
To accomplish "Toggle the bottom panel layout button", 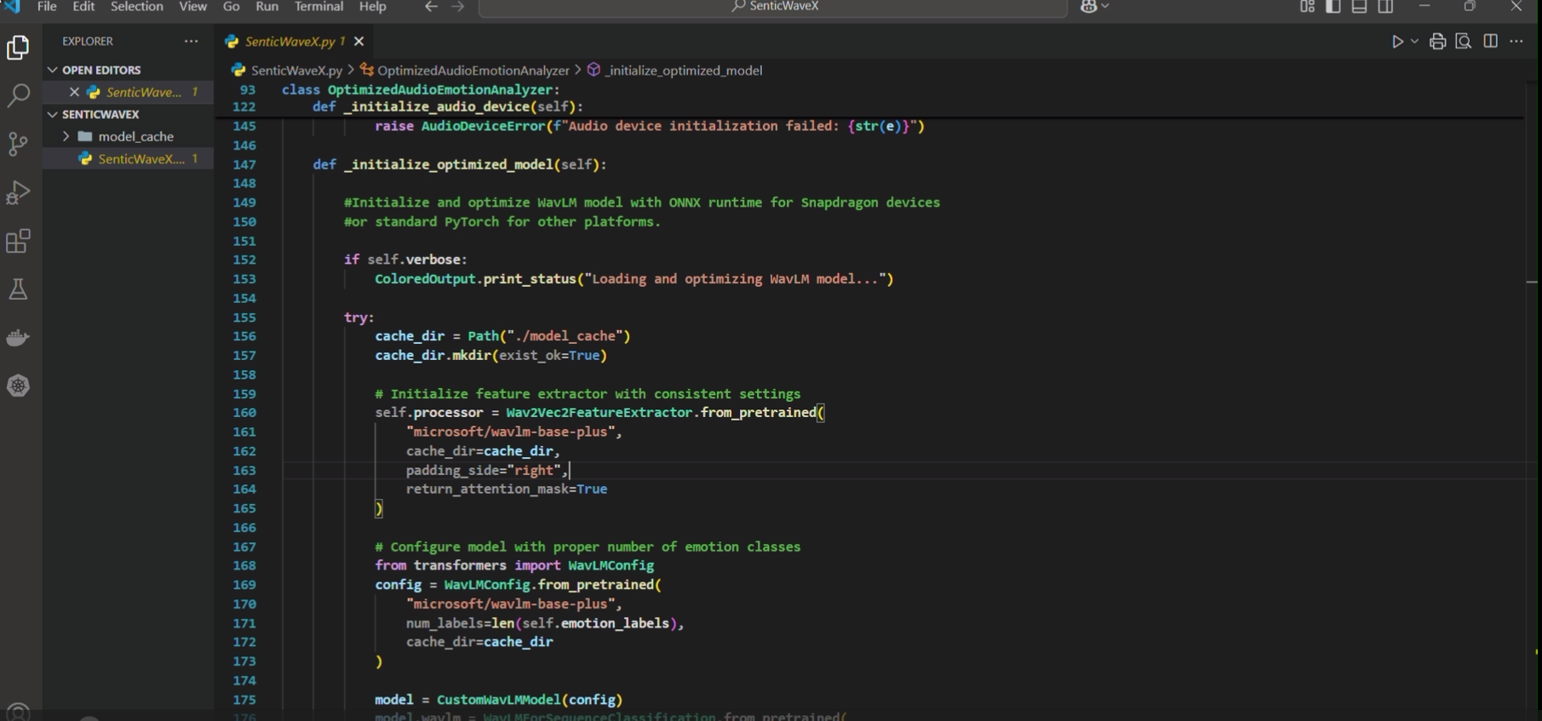I will 1360,7.
